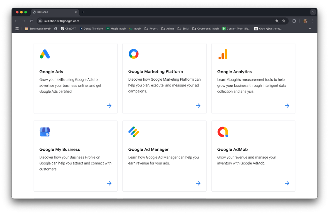Open the Соцмережі Inweb bookmarks folder
329x214 pixels.
pos(205,29)
